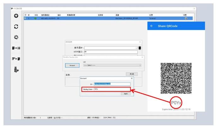Click the mobile phone icon beside server IP
Screen dimensions: 216x130
tap(140, 48)
